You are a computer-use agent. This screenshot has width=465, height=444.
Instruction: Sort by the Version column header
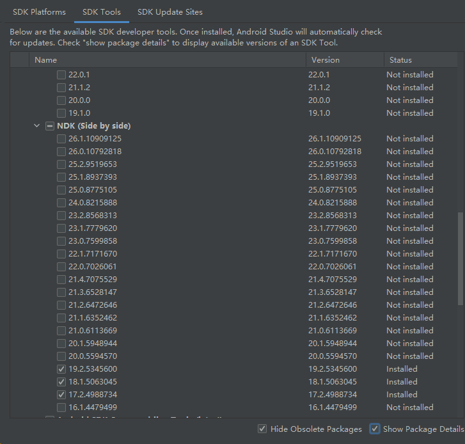click(x=344, y=60)
